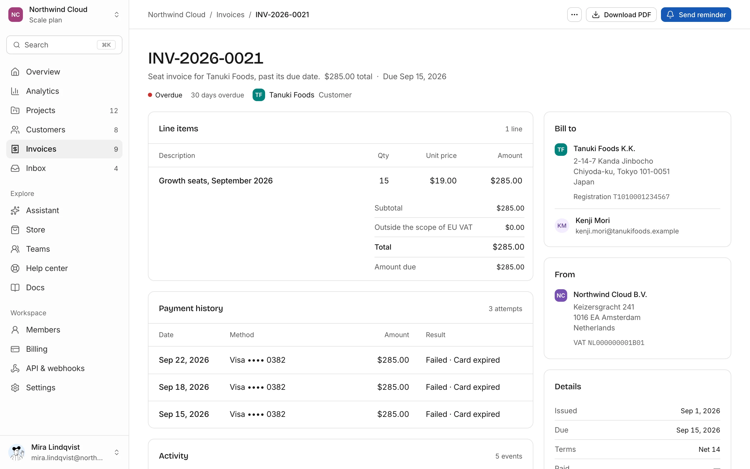Go back to Invoices via breadcrumb

(230, 15)
